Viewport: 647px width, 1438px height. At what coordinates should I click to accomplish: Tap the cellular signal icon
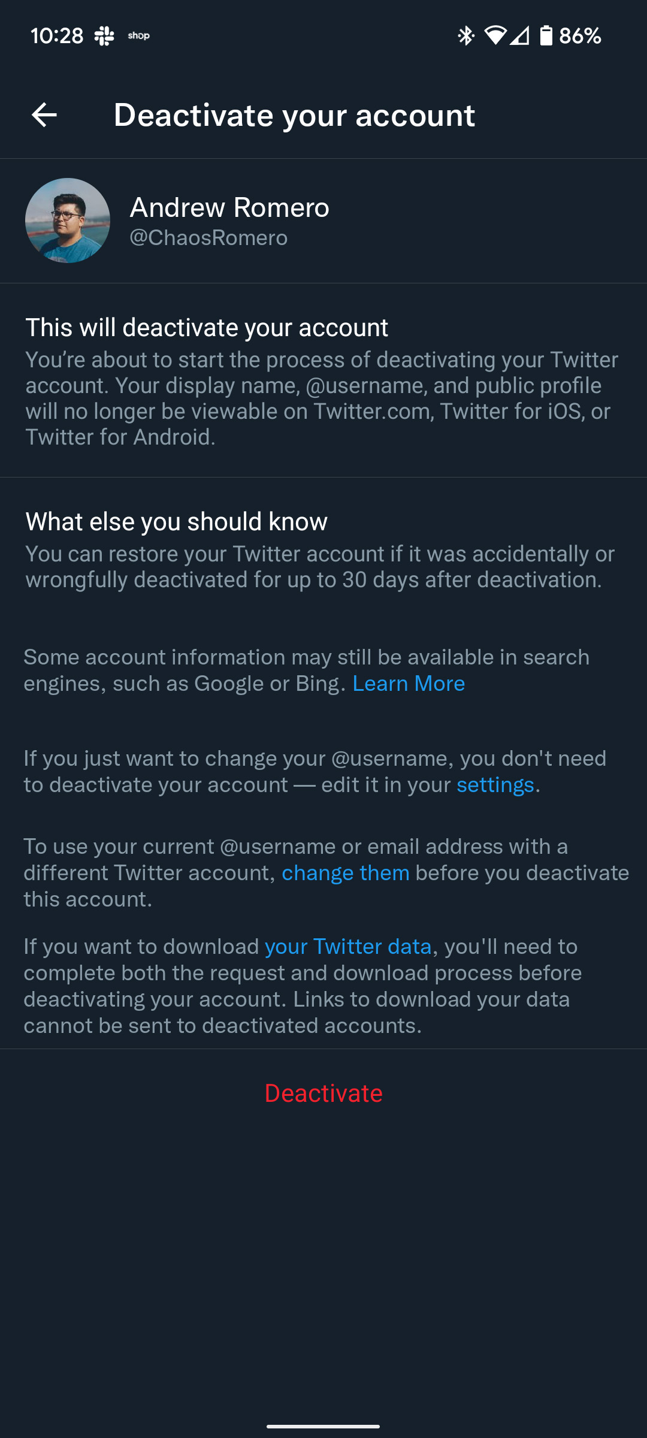tap(520, 36)
